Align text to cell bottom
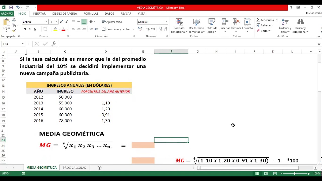Screen dimensions: 322x181 pyautogui.click(x=84, y=22)
